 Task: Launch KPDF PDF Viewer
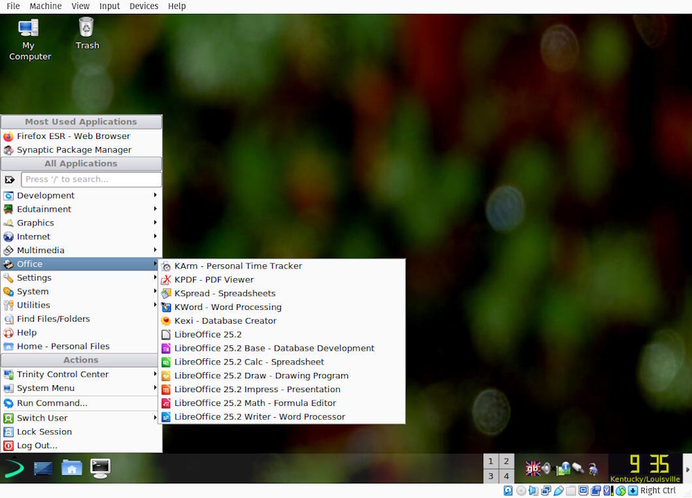coord(282,279)
